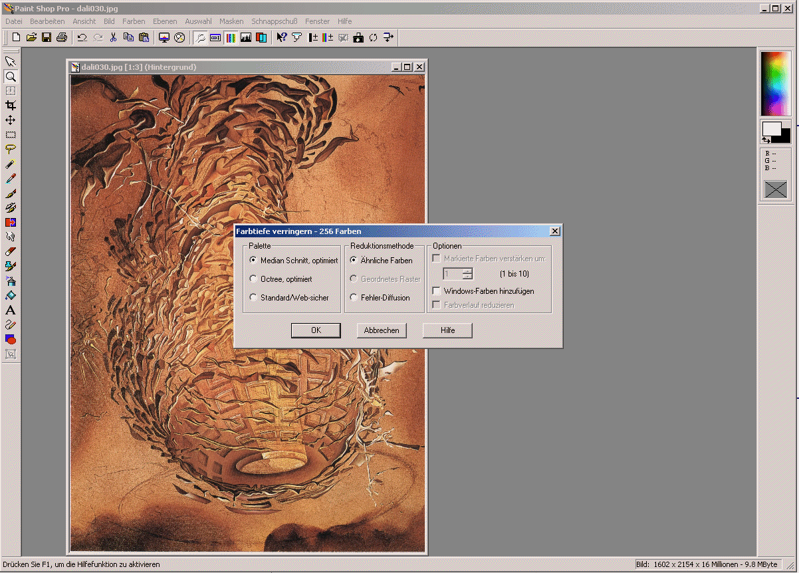This screenshot has height=573, width=799.
Task: Toggle the histogram window icon
Action: pos(246,37)
